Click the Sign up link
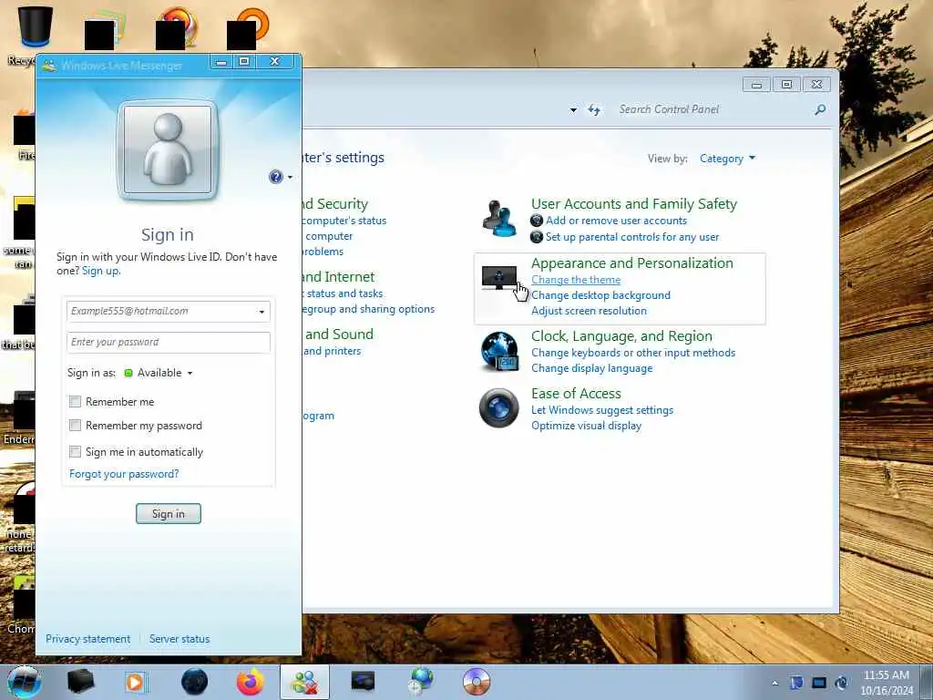The height and width of the screenshot is (700, 933). point(100,271)
